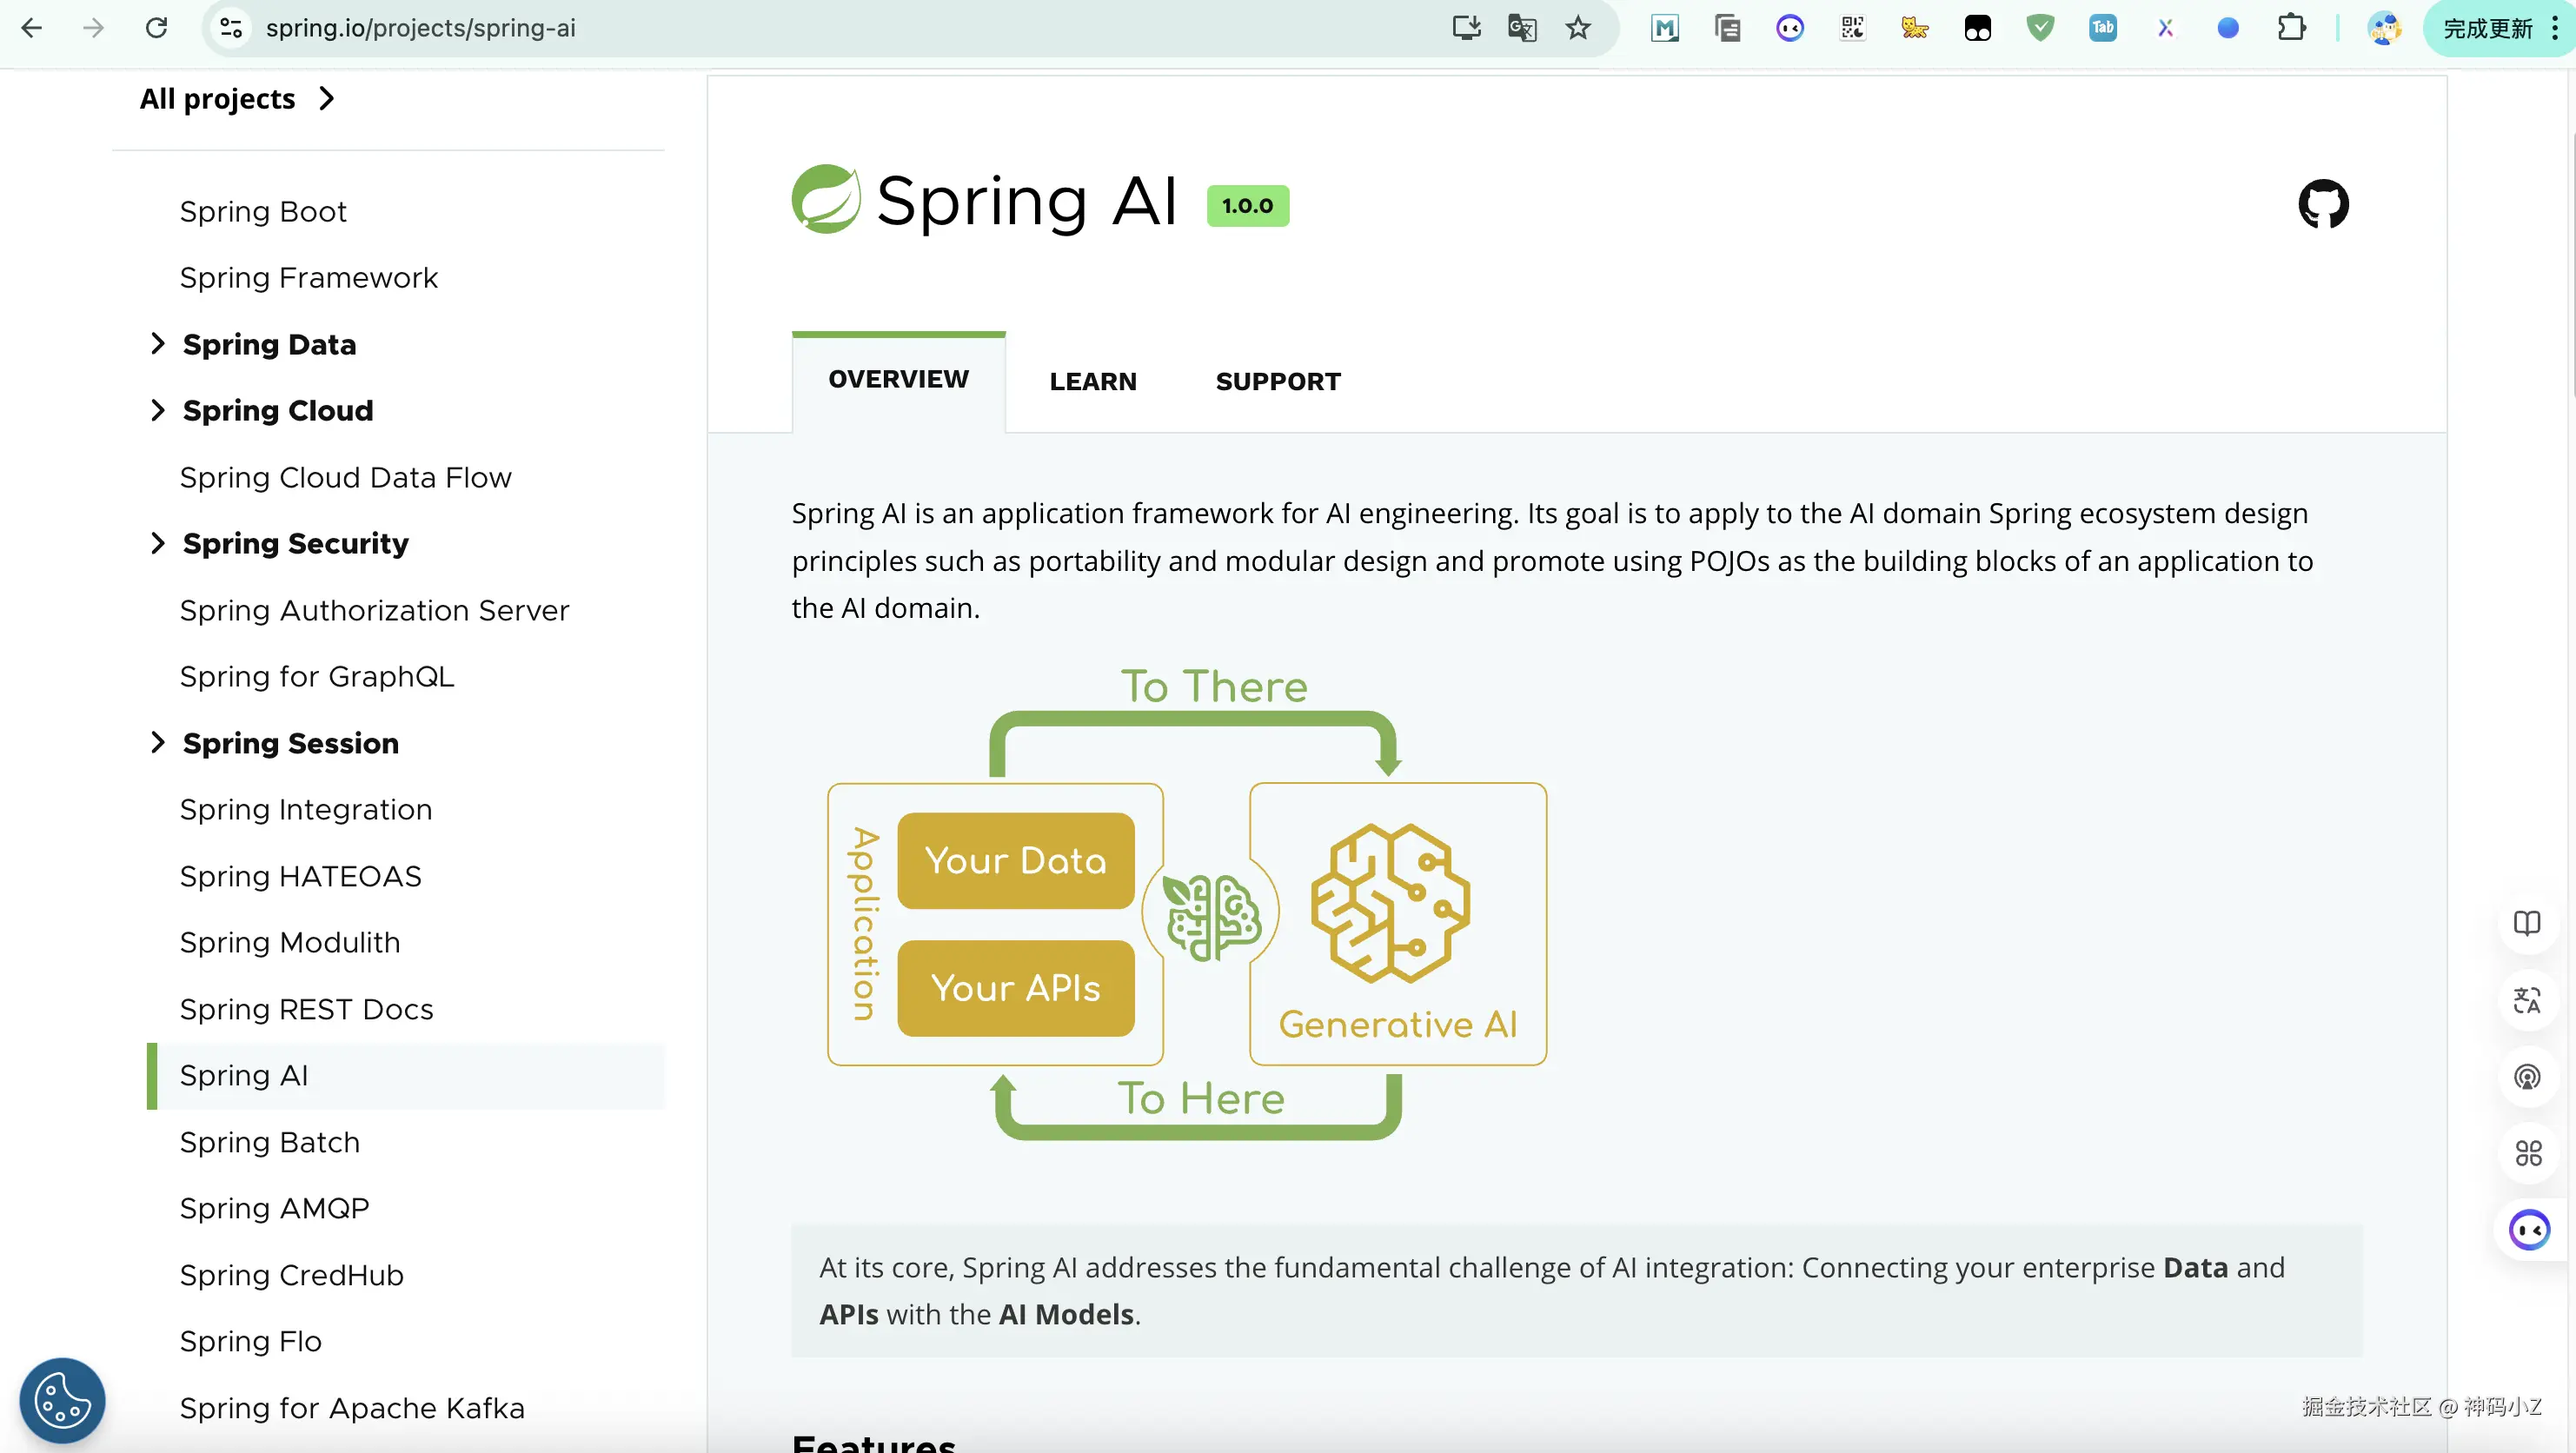Open the GitHub repository icon
This screenshot has height=1453, width=2576.
2322,204
